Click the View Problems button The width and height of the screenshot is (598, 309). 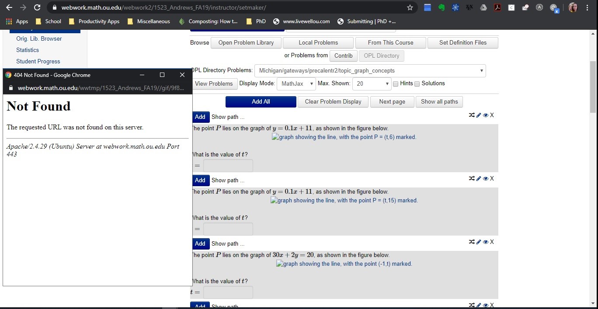pos(214,84)
